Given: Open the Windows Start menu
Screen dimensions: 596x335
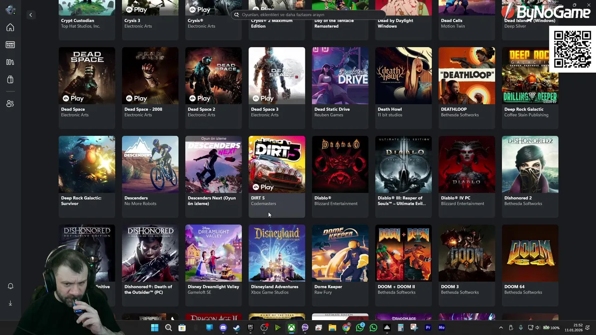Looking at the screenshot, I should point(155,328).
